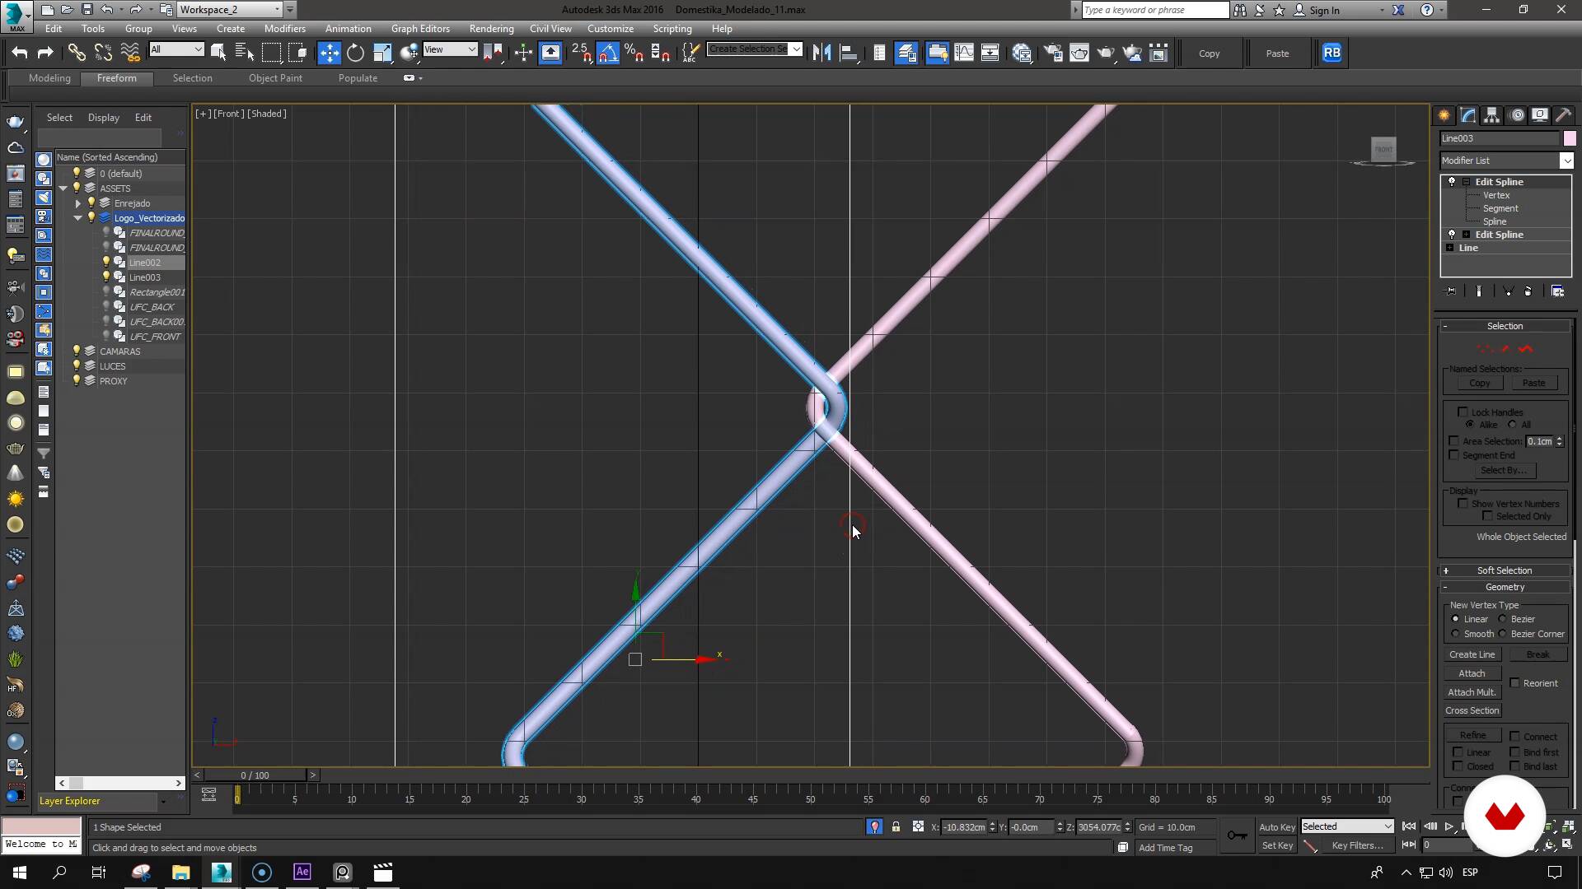
Task: Click the Line003 object color swatch
Action: (x=1569, y=138)
